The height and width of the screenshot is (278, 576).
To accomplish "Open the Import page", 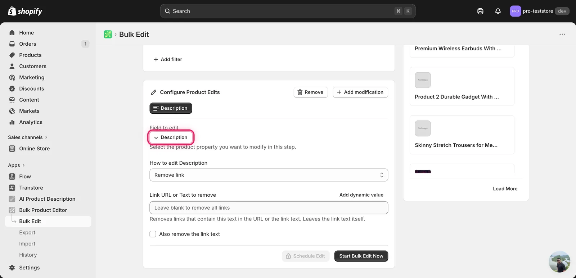I will coord(27,243).
